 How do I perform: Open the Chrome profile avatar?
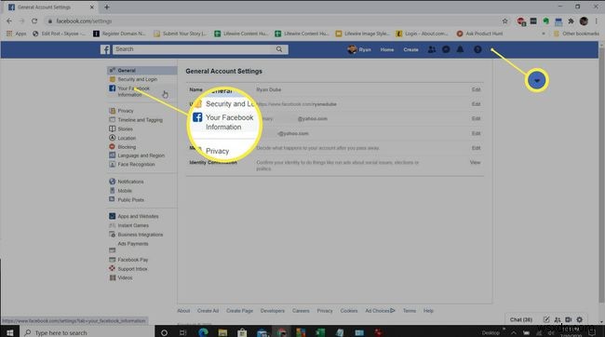click(584, 21)
